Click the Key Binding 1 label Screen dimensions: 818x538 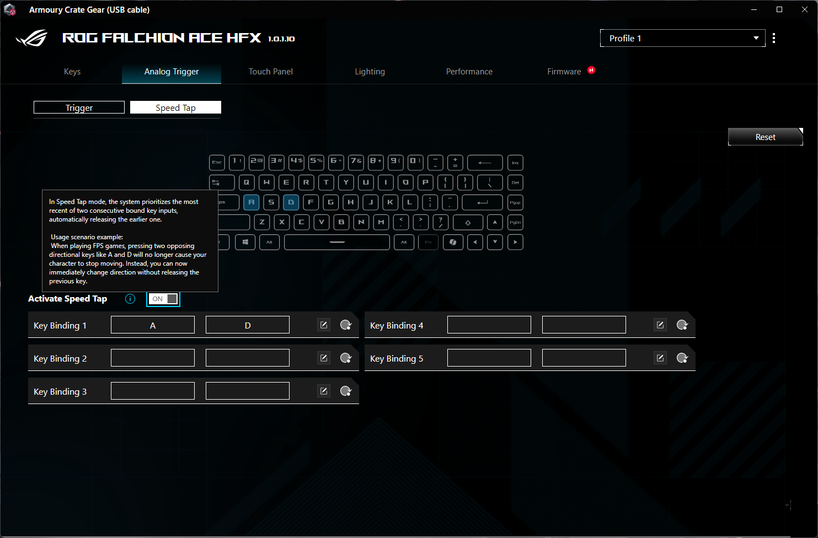point(60,326)
